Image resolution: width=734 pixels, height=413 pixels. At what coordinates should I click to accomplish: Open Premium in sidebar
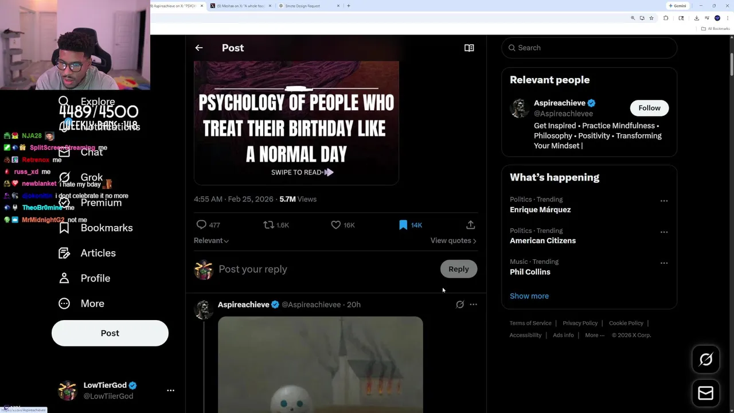[x=90, y=202]
